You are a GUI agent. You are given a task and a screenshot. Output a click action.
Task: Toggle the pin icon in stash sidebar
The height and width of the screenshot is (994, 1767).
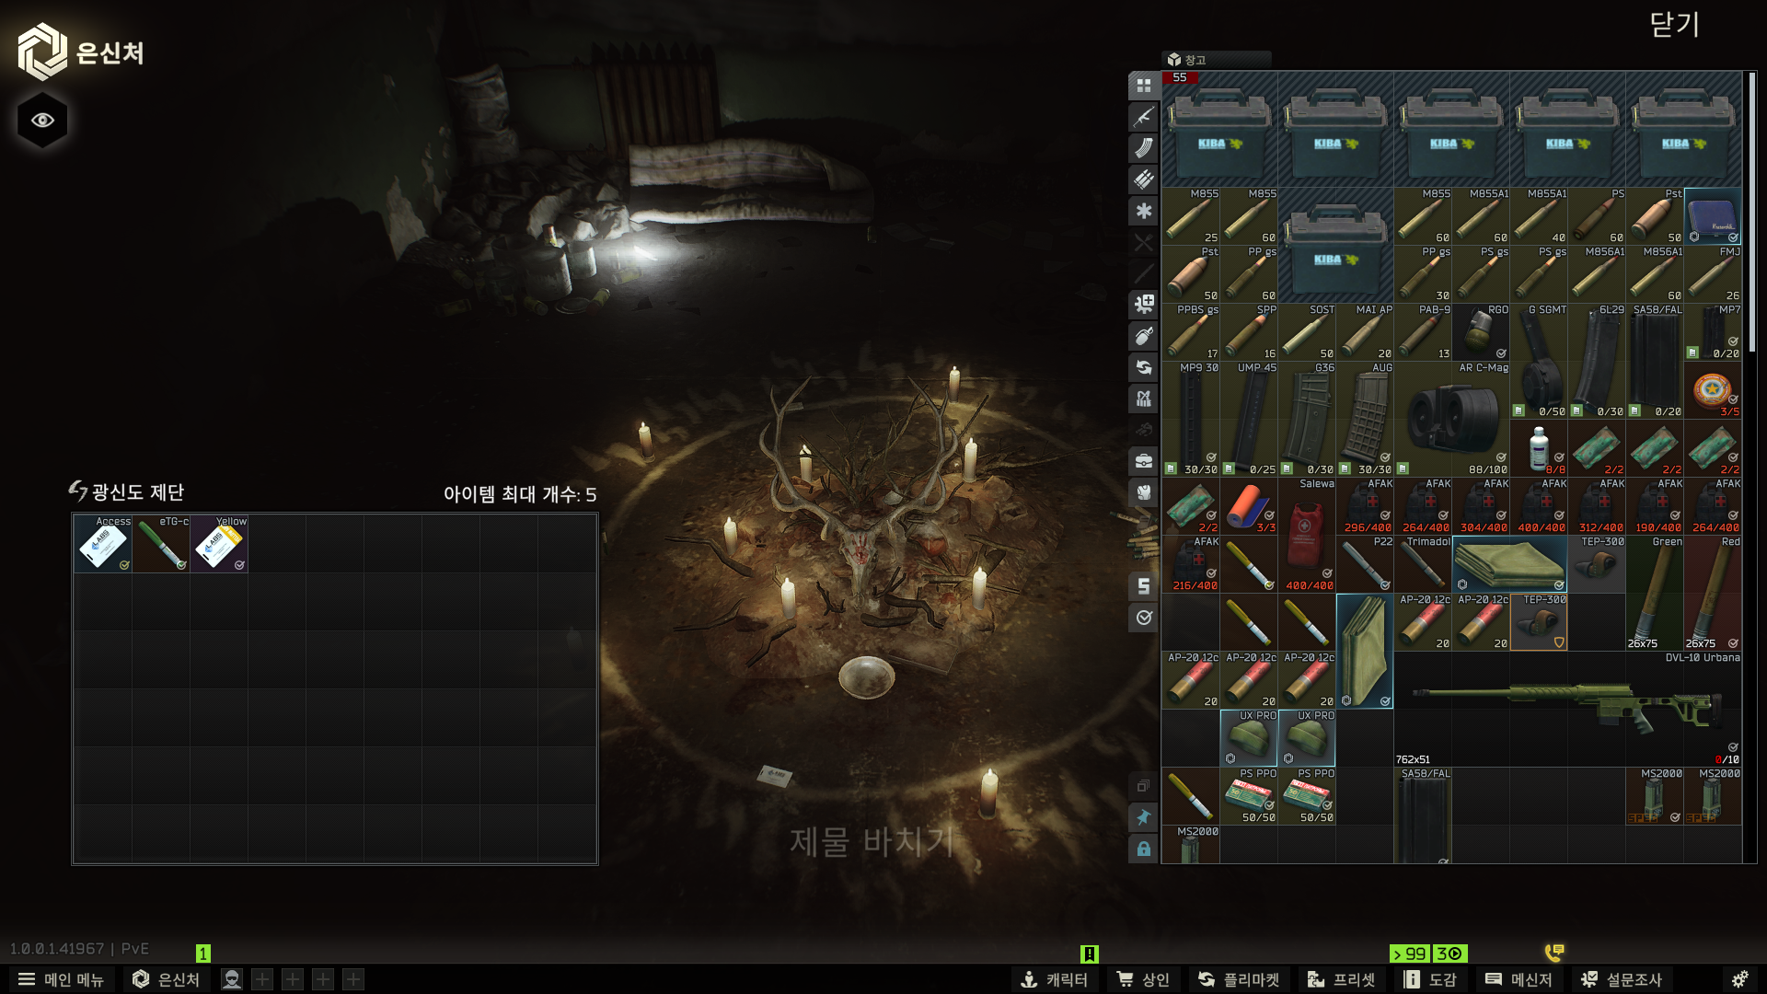1143,817
